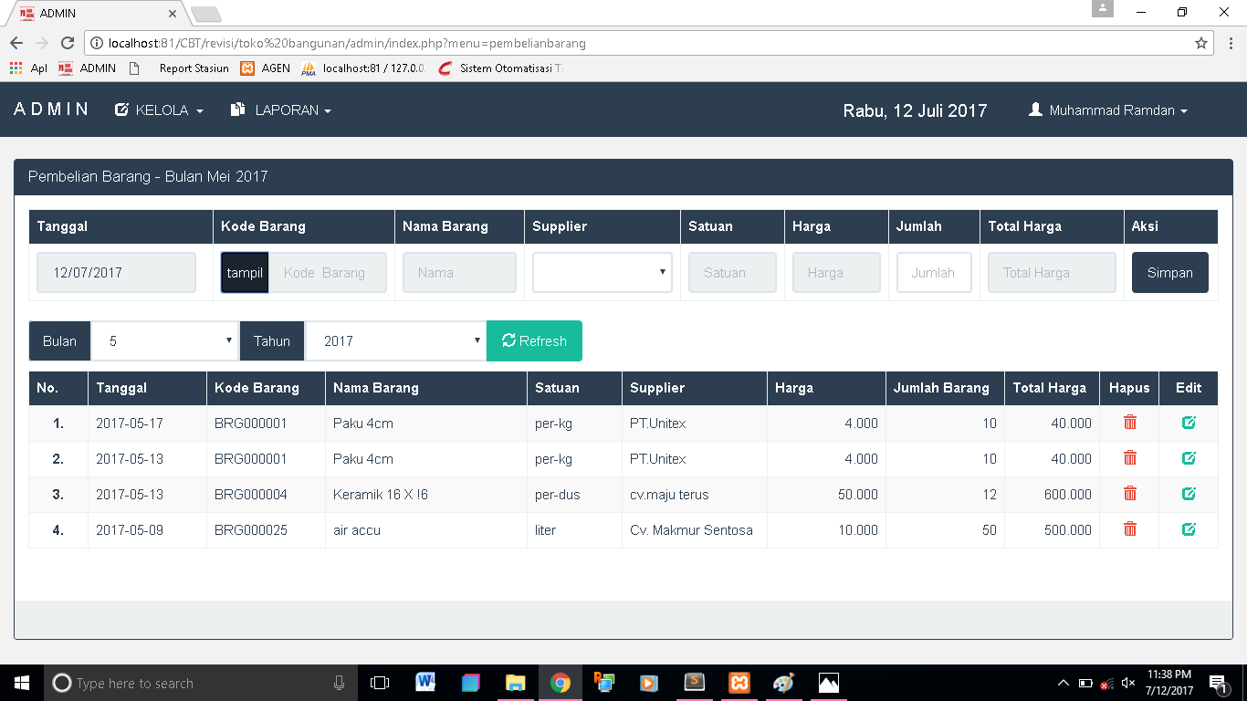
Task: Open the Muhammad Ramdan user menu
Action: [1107, 110]
